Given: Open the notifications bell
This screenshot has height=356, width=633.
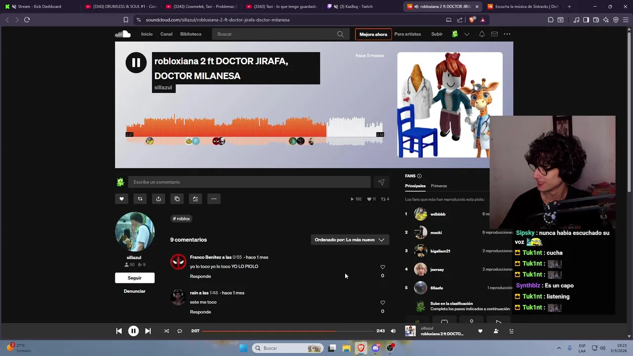Looking at the screenshot, I should click(482, 34).
